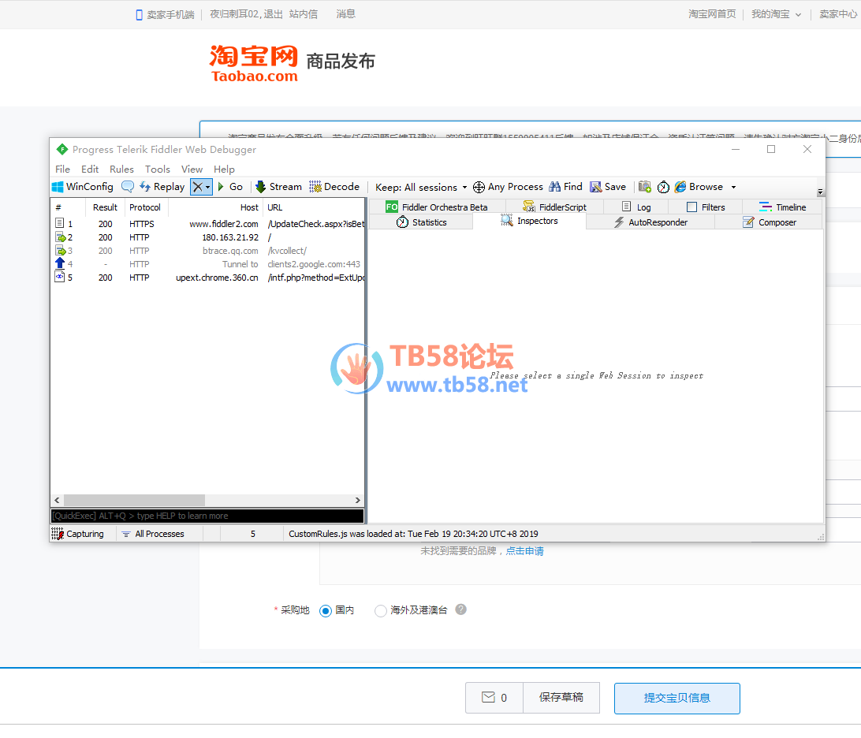The height and width of the screenshot is (738, 861).
Task: Sort sessions by the Result column header
Action: coord(105,207)
